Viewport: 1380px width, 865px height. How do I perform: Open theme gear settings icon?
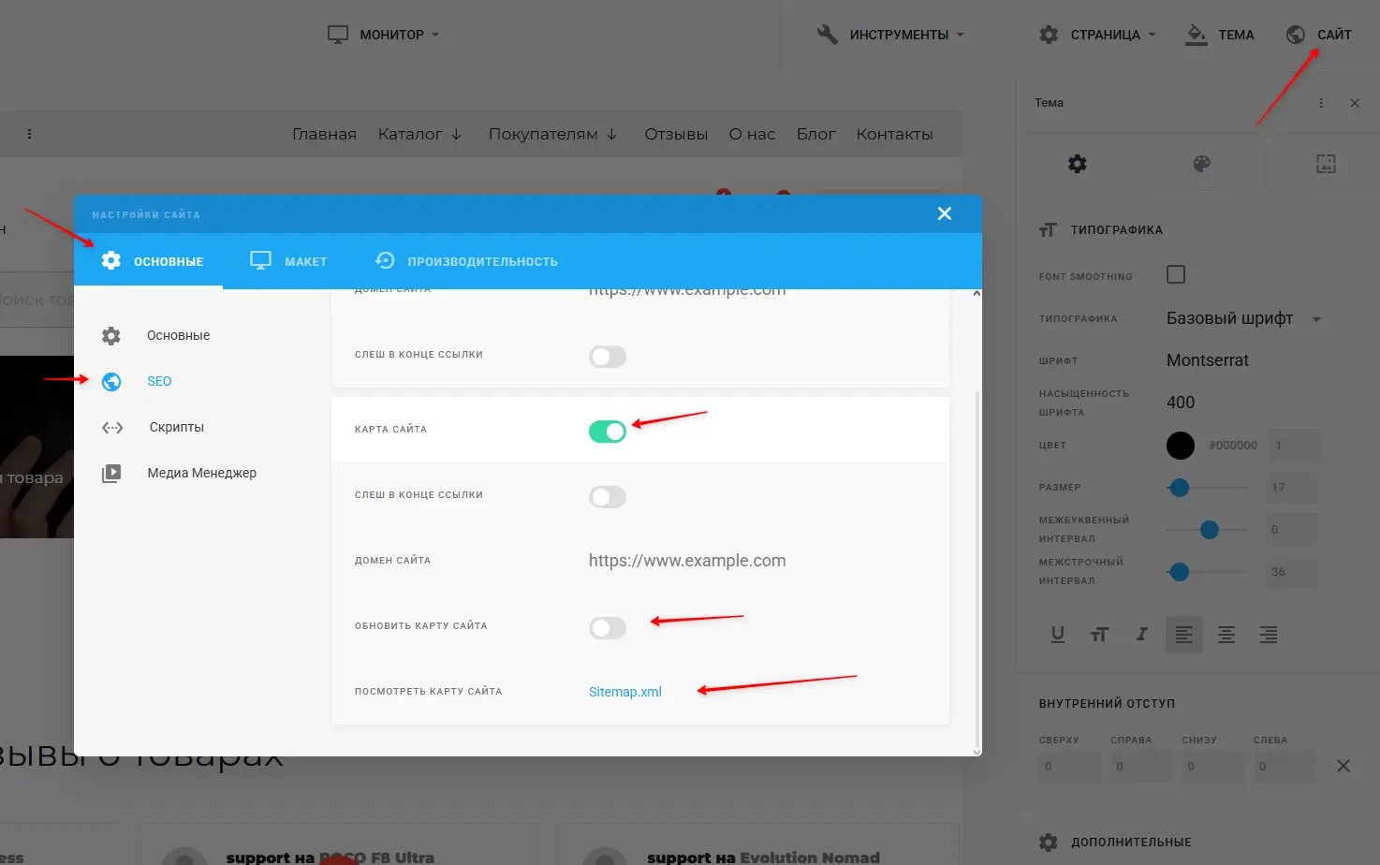pyautogui.click(x=1077, y=164)
